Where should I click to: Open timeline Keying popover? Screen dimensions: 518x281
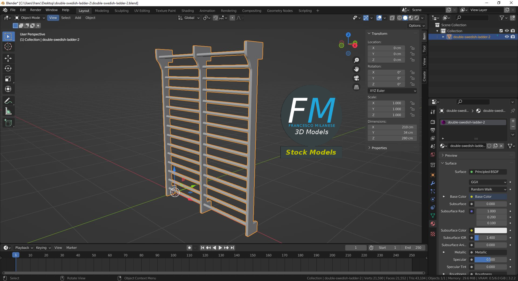43,248
